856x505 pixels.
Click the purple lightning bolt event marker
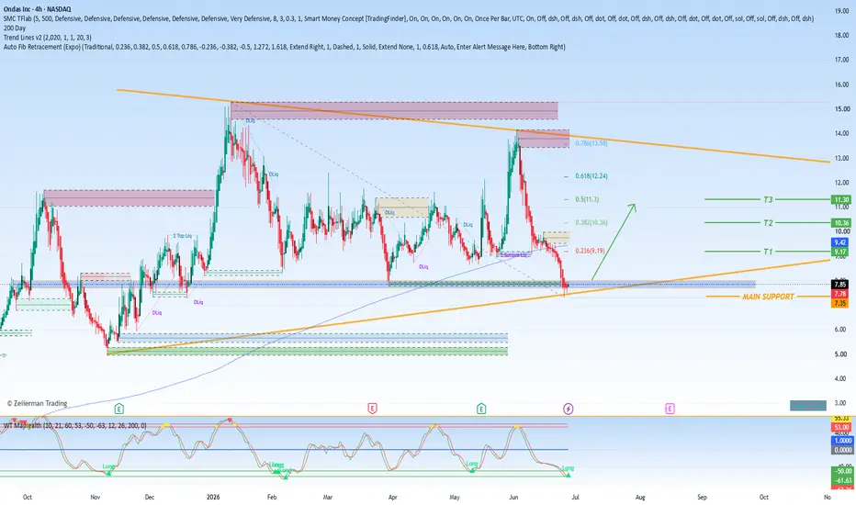point(569,409)
